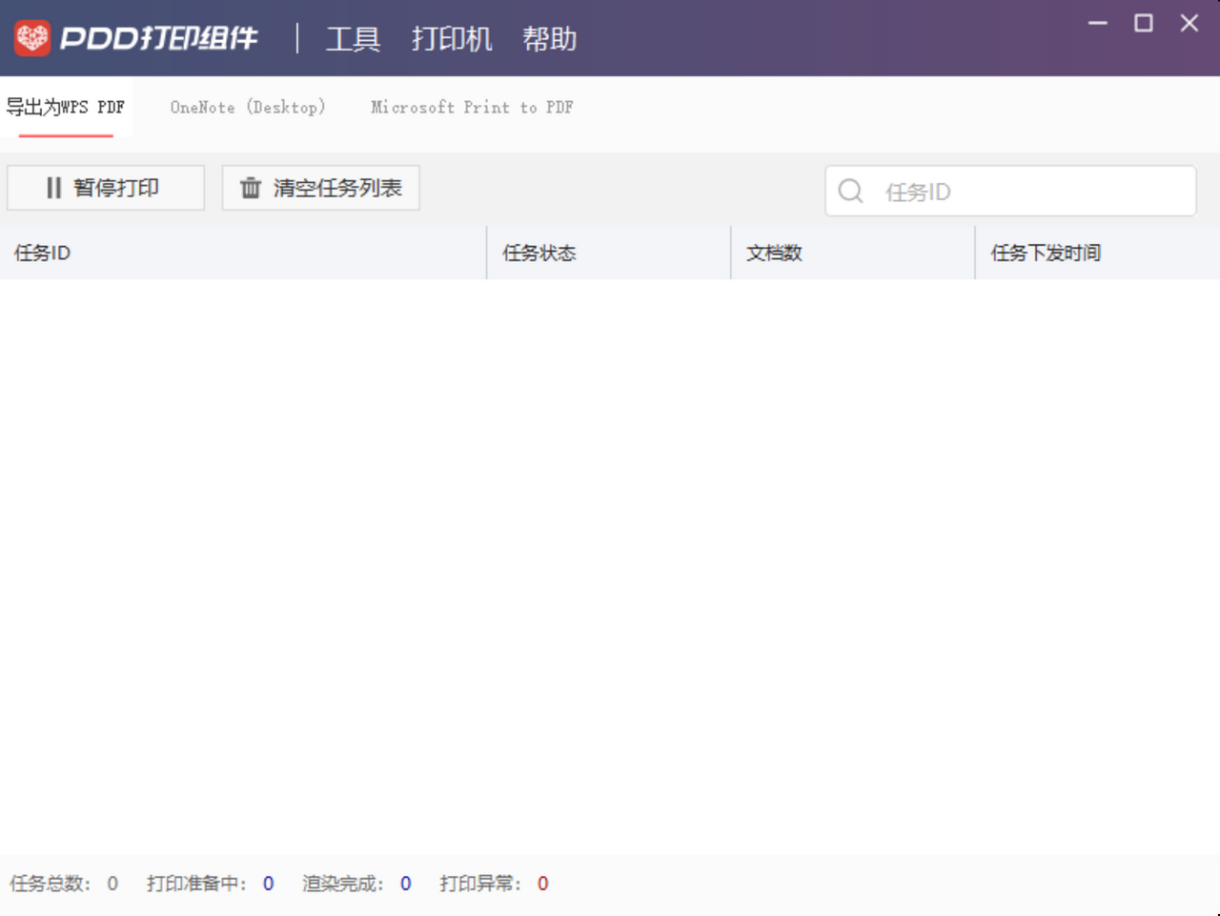Clear task list via 清空任务列表 button
Screen dimensions: 1220x916
coord(320,188)
